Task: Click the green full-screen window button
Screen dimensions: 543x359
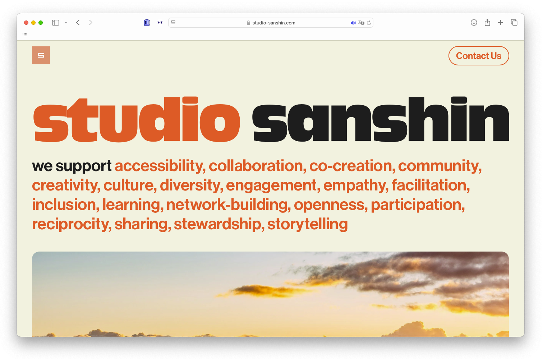Action: pyautogui.click(x=41, y=23)
